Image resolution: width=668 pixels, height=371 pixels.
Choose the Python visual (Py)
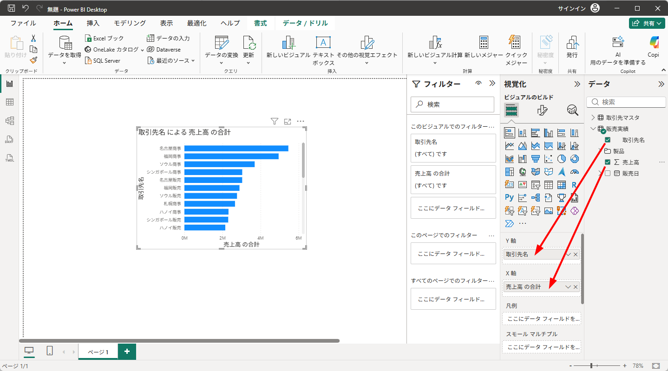pyautogui.click(x=510, y=197)
